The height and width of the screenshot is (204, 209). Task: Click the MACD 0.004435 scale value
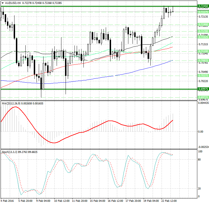point(203,103)
